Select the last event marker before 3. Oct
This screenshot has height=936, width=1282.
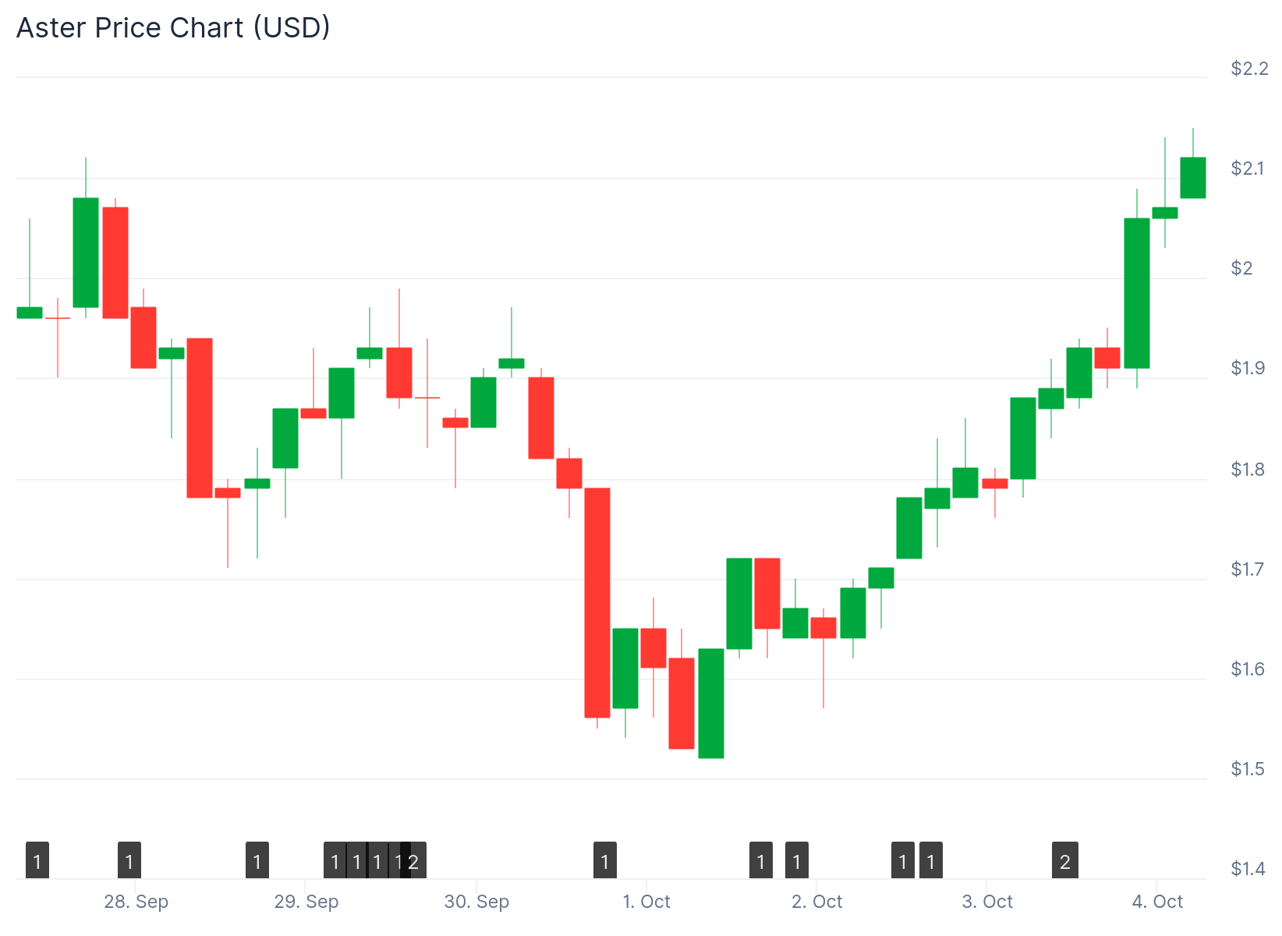[931, 861]
